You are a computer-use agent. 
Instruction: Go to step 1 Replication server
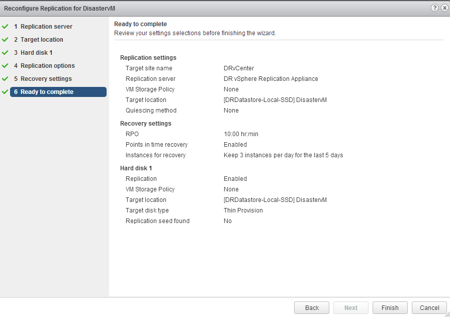43,27
